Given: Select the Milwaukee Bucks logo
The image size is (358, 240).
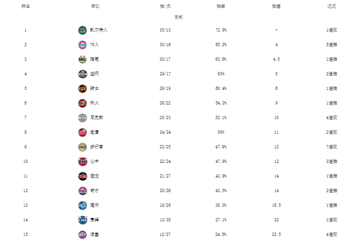Looking at the screenshot, I should 83,59.
